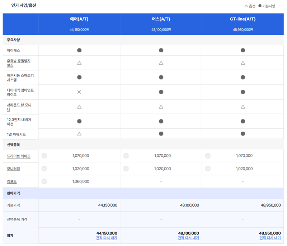Click the 하이패스 row label
The height and width of the screenshot is (246, 287).
(13, 51)
